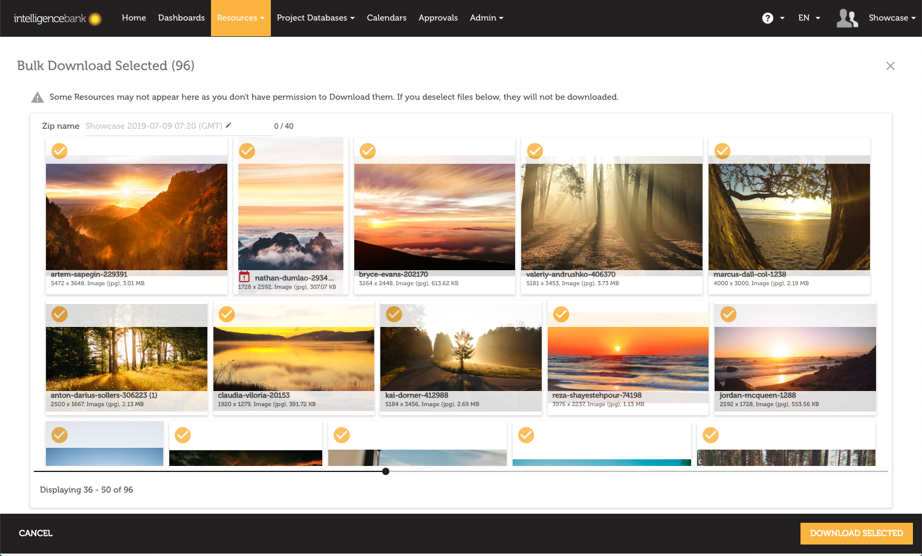Expand the EN language selector

coord(809,18)
